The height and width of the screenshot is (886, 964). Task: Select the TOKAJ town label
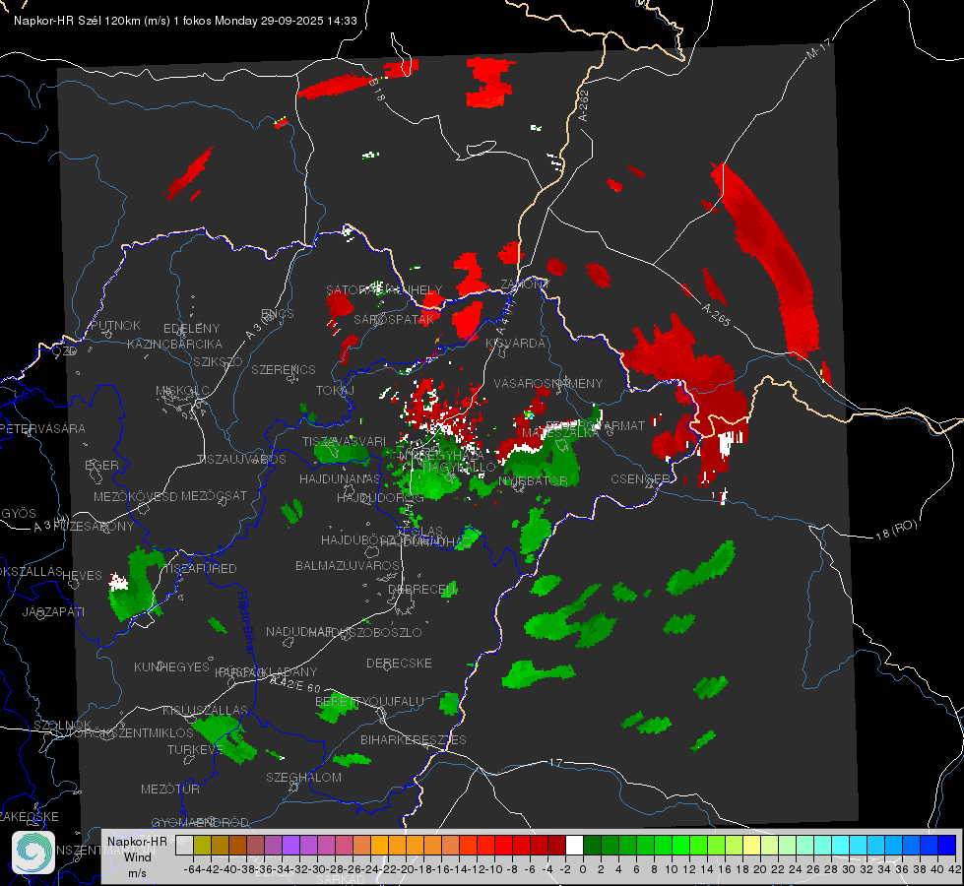[335, 391]
